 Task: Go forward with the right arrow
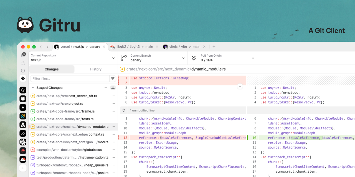pyautogui.click(x=48, y=47)
